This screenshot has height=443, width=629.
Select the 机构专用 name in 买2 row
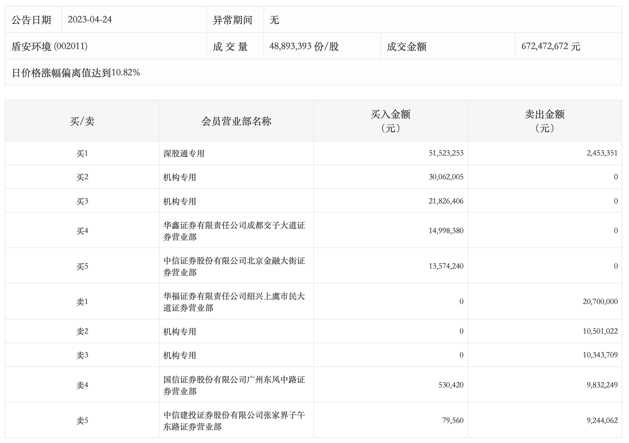coord(180,177)
